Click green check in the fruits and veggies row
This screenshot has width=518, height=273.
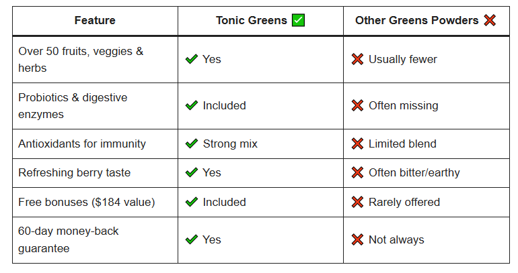click(191, 60)
